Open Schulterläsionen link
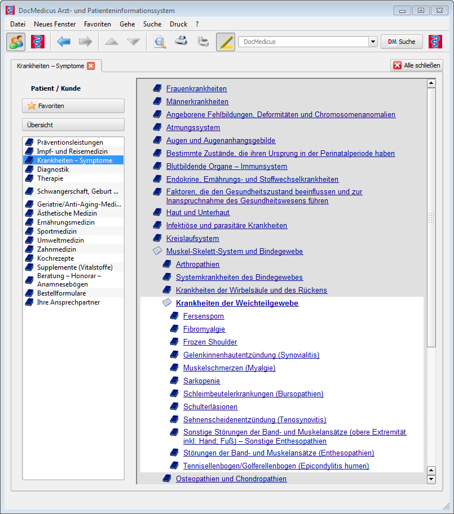Viewport: 454px width, 514px height. pyautogui.click(x=210, y=406)
